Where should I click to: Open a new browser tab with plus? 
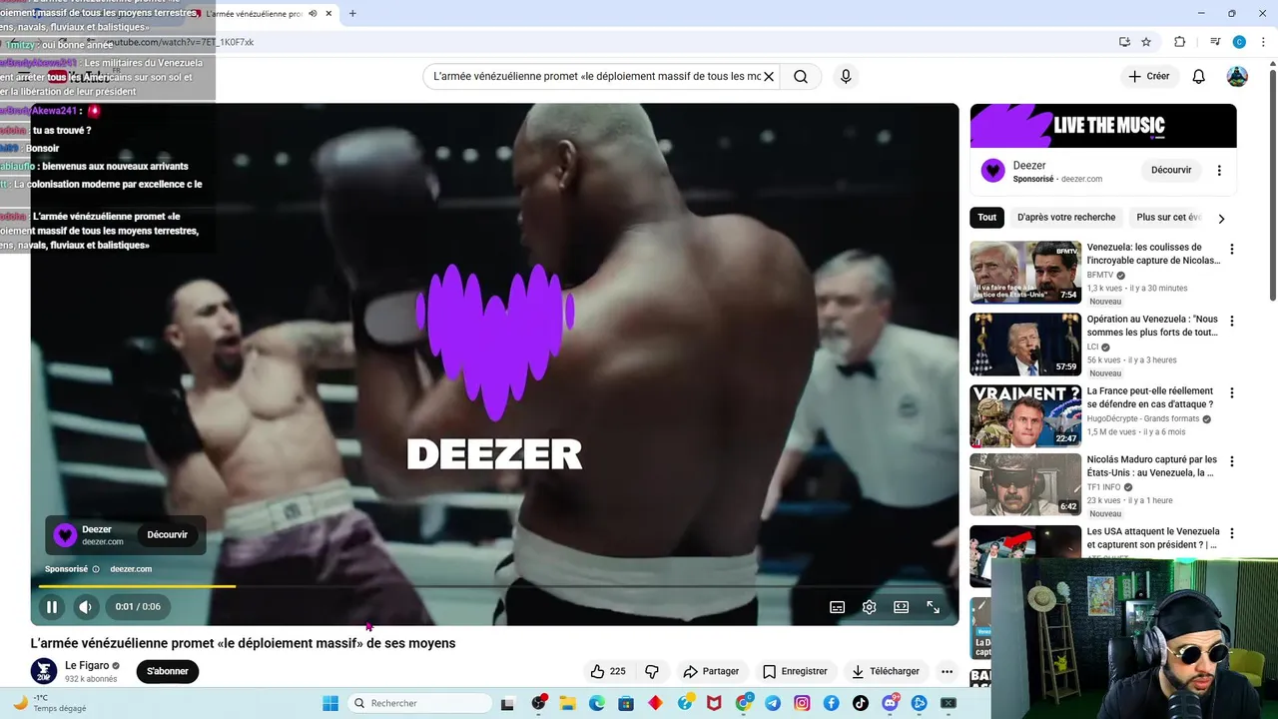tap(352, 14)
